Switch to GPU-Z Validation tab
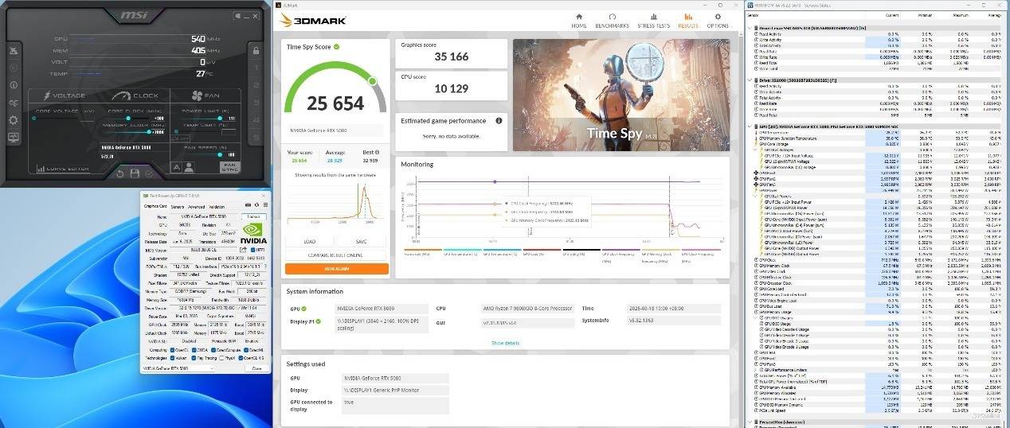This screenshot has height=428, width=1010. click(x=217, y=207)
